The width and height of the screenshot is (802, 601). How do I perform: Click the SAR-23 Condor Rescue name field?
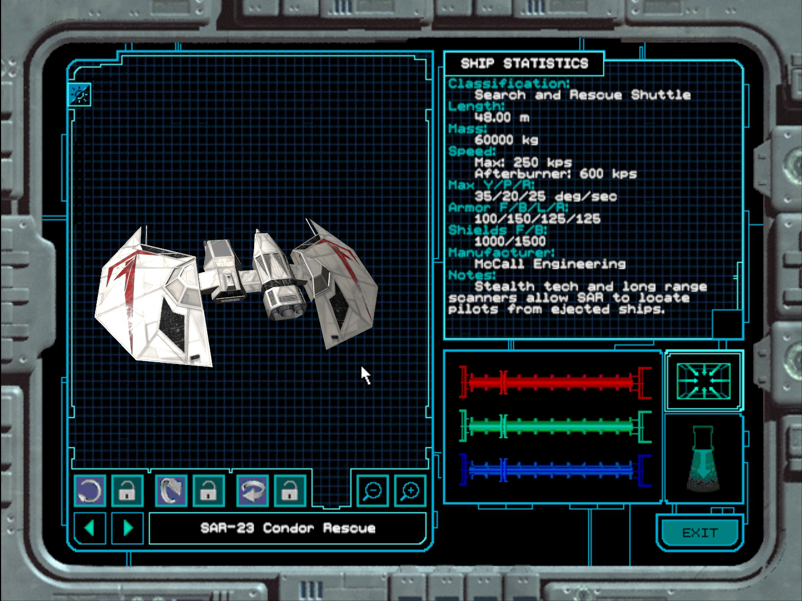point(288,528)
